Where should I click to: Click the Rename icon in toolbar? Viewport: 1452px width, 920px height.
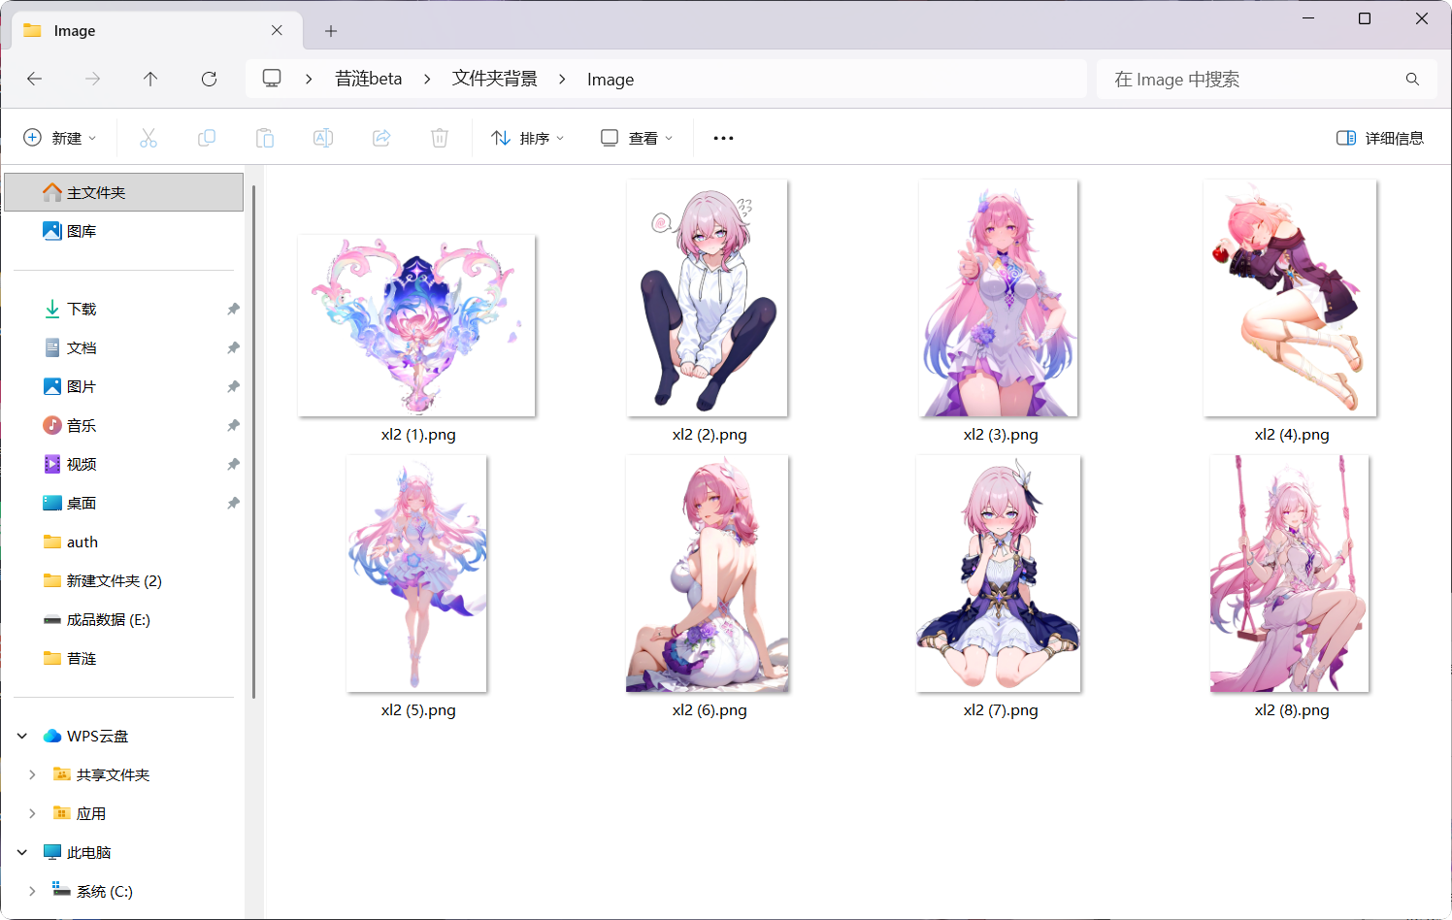pyautogui.click(x=323, y=138)
